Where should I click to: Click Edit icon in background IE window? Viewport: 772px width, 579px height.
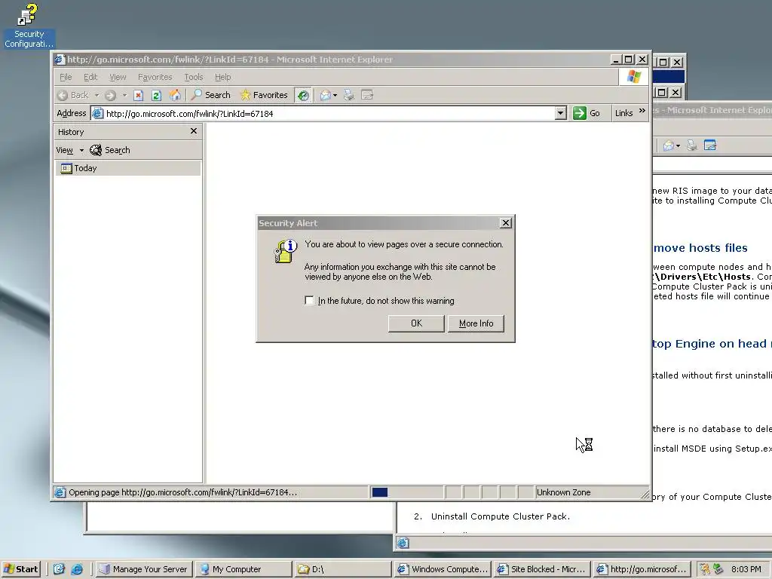click(710, 146)
